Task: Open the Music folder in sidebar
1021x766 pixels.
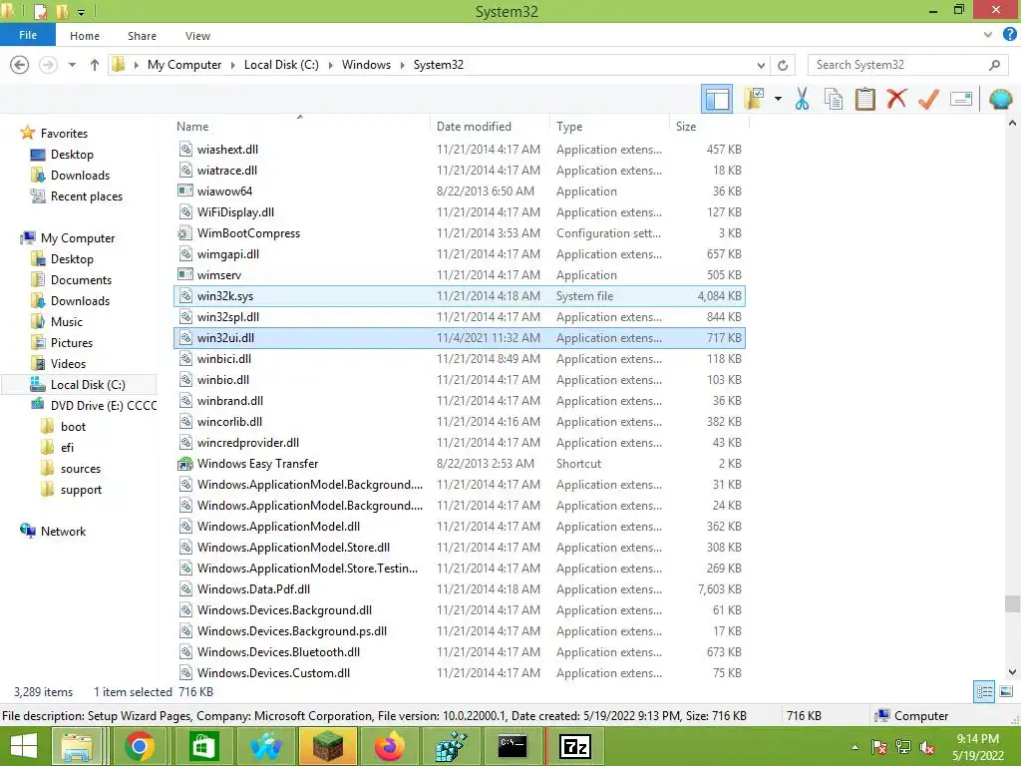Action: coord(67,322)
